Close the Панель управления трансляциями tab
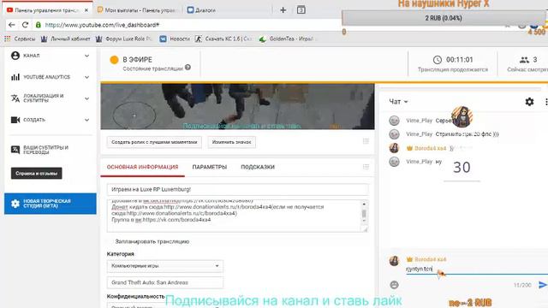The height and width of the screenshot is (308, 548). [x=86, y=10]
